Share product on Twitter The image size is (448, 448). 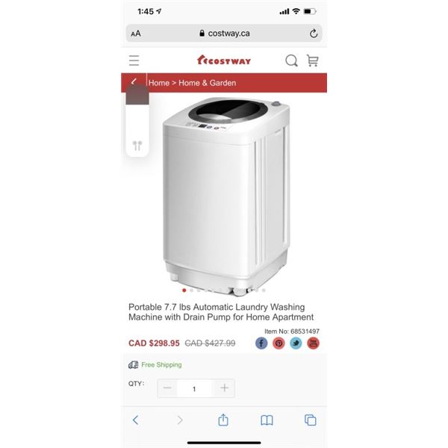(x=296, y=343)
